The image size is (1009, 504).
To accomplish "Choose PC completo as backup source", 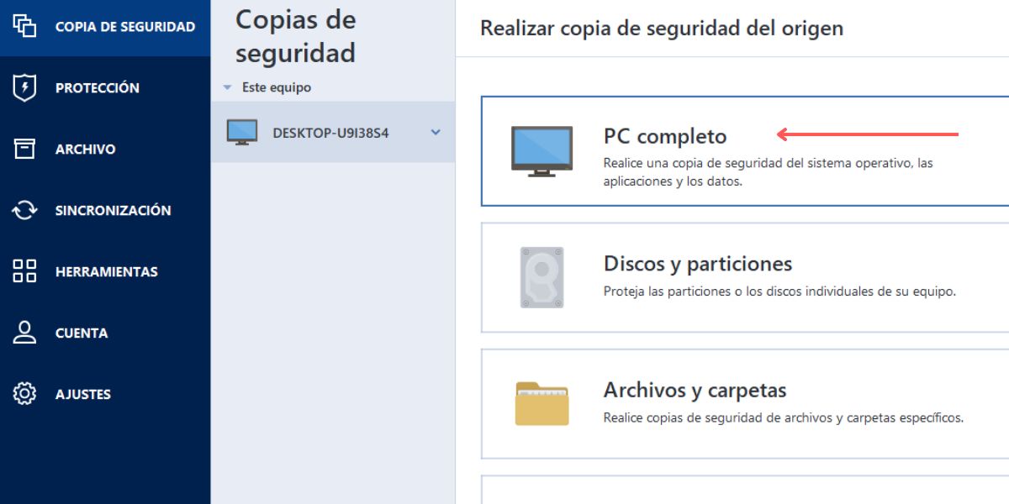I will tap(745, 151).
